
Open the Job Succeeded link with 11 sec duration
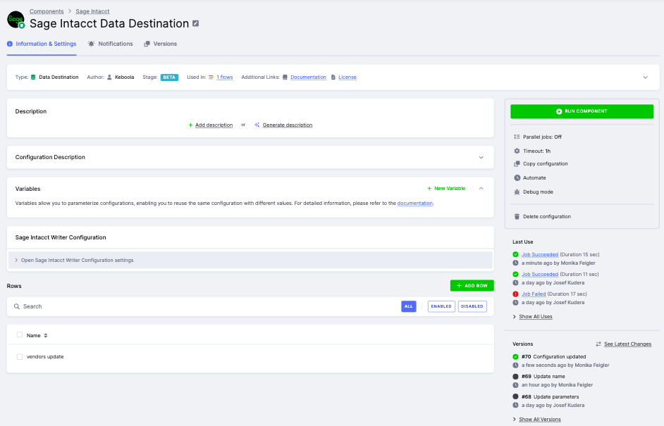(x=540, y=275)
